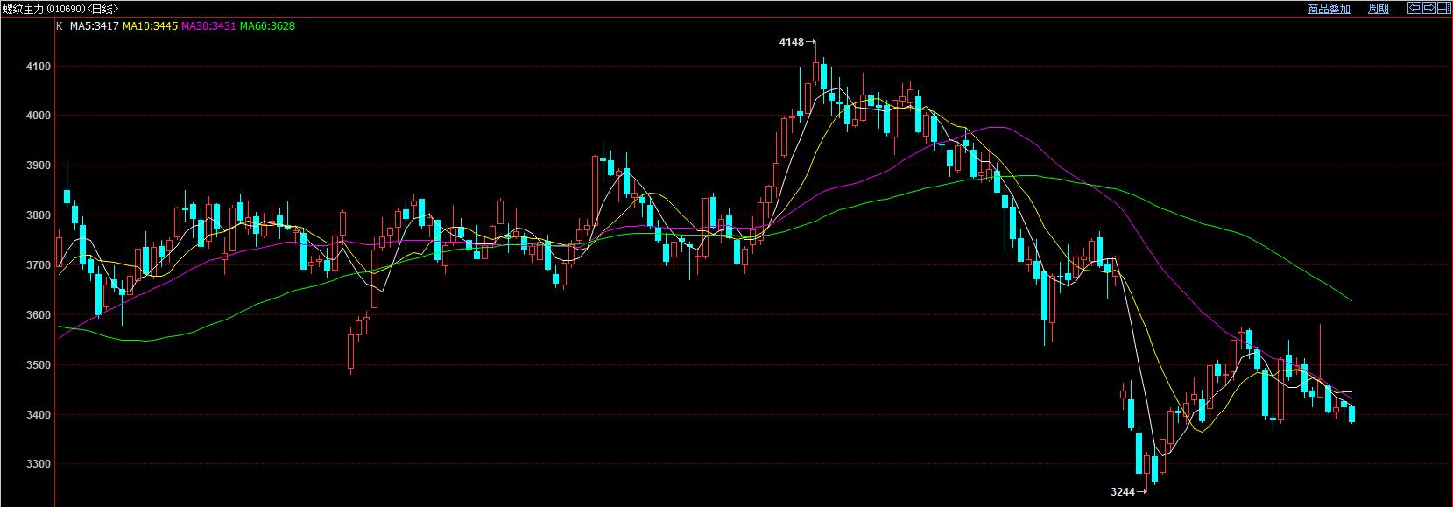
Task: Open the 周期 period selector link
Action: click(x=1379, y=9)
